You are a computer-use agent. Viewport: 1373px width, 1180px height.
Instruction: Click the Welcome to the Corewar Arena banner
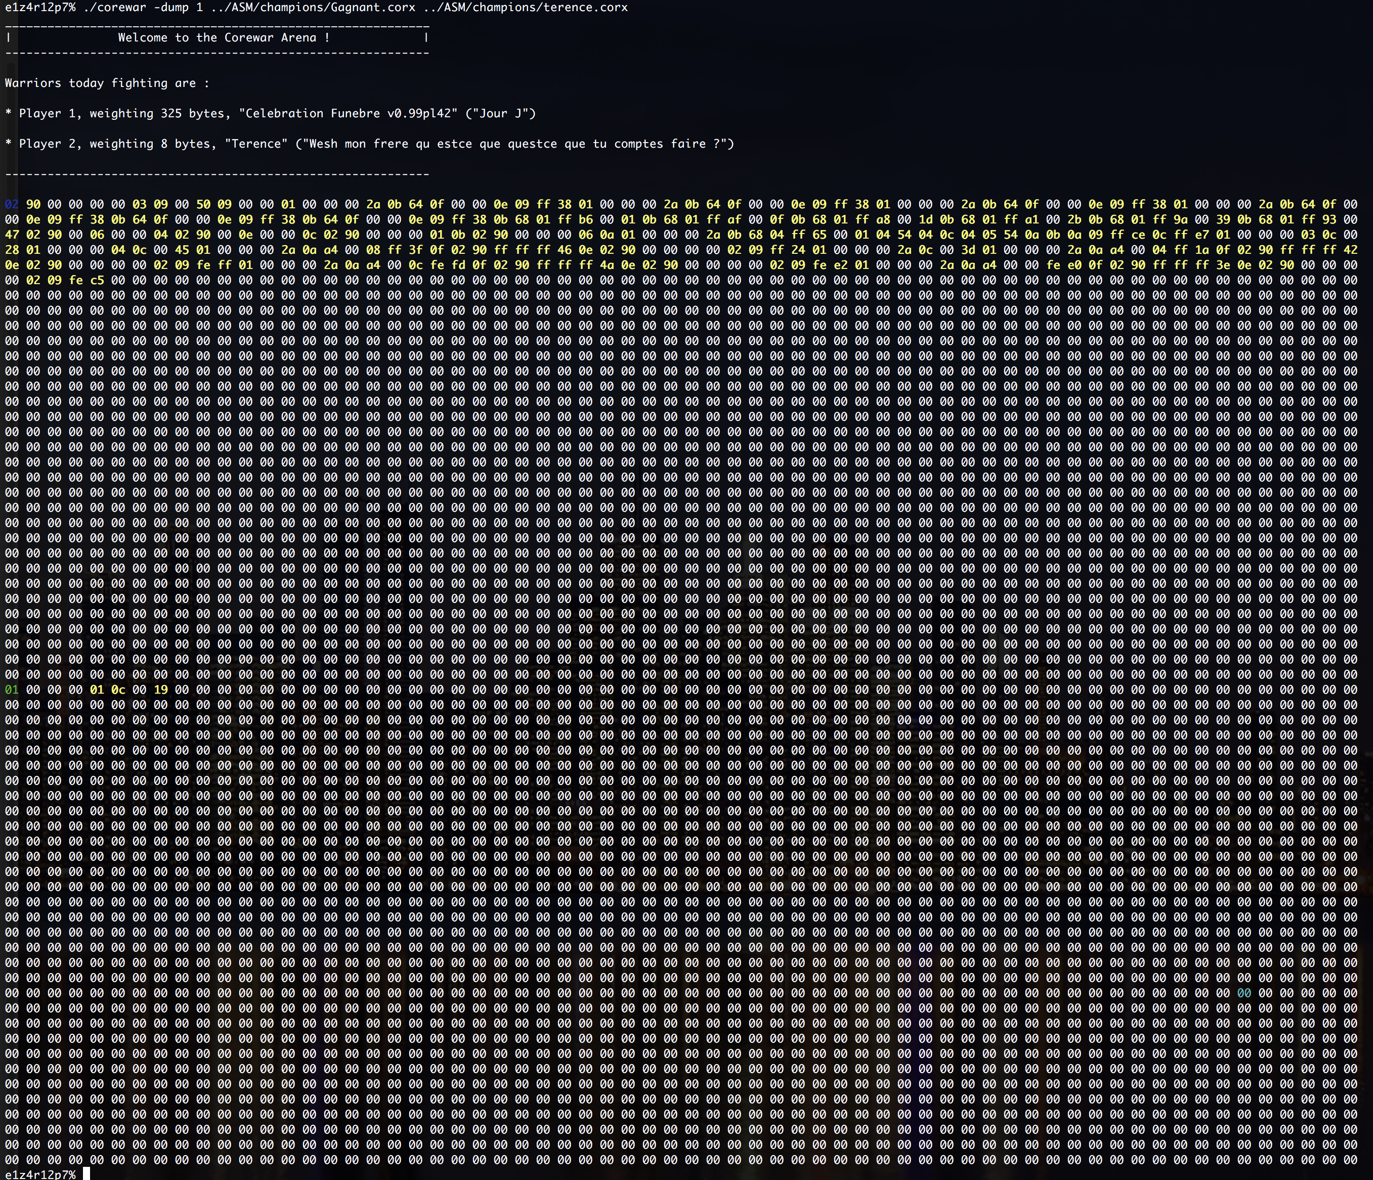click(223, 38)
